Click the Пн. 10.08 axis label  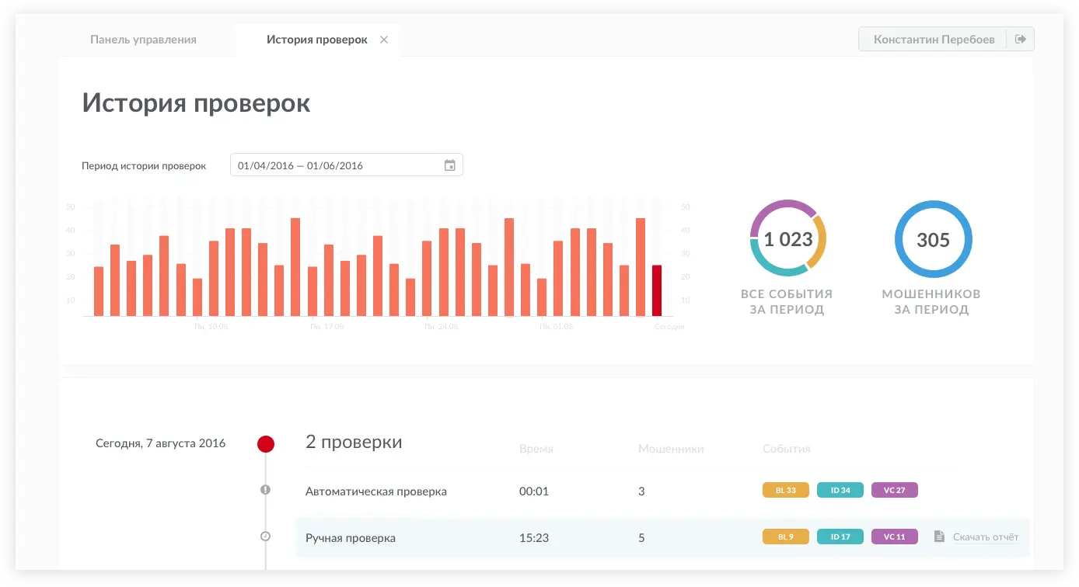[211, 327]
